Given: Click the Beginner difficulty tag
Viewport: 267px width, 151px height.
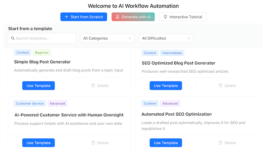Looking at the screenshot, I should pyautogui.click(x=42, y=53).
